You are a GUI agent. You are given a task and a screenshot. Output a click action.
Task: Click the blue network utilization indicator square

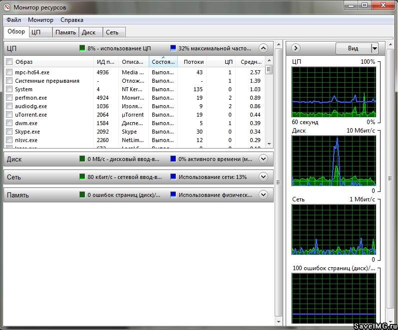(x=173, y=177)
